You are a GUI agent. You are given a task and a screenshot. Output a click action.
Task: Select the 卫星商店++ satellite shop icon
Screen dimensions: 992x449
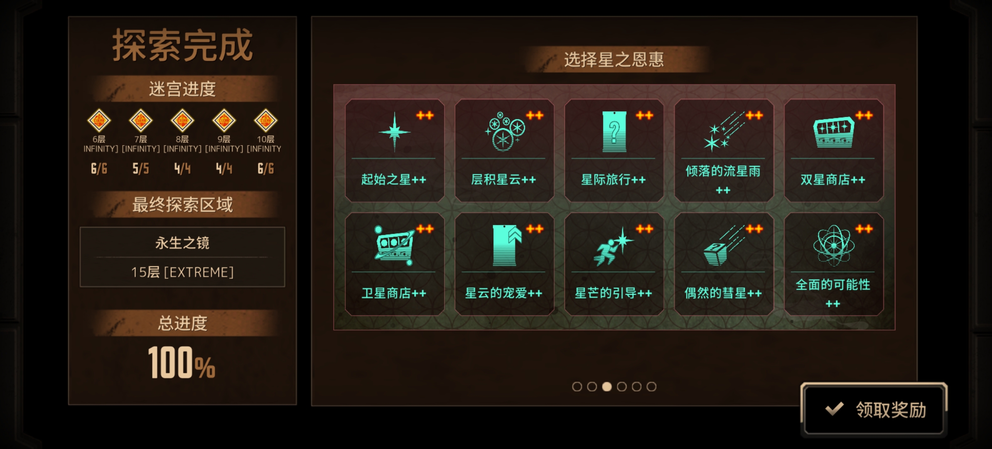point(394,246)
